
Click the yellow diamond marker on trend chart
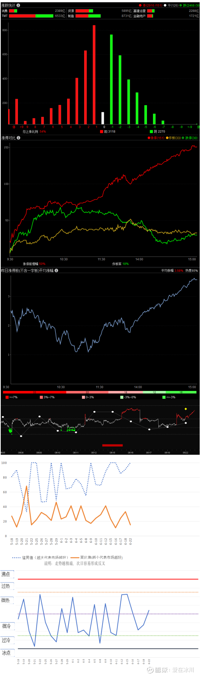pos(186,409)
